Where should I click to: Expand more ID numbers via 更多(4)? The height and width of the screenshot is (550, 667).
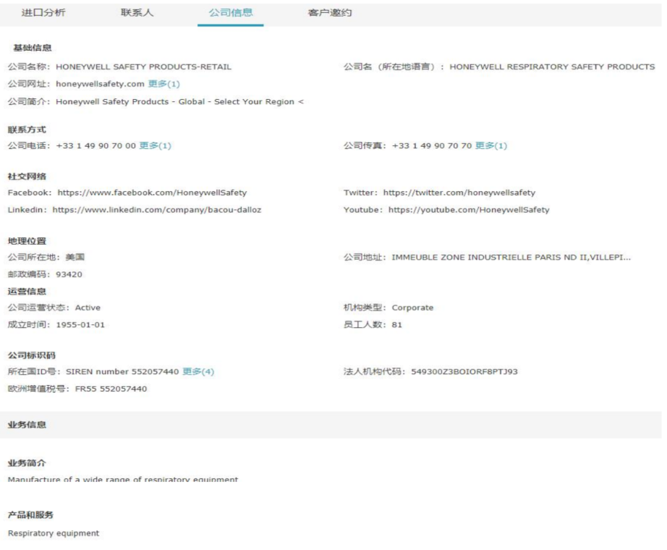198,372
